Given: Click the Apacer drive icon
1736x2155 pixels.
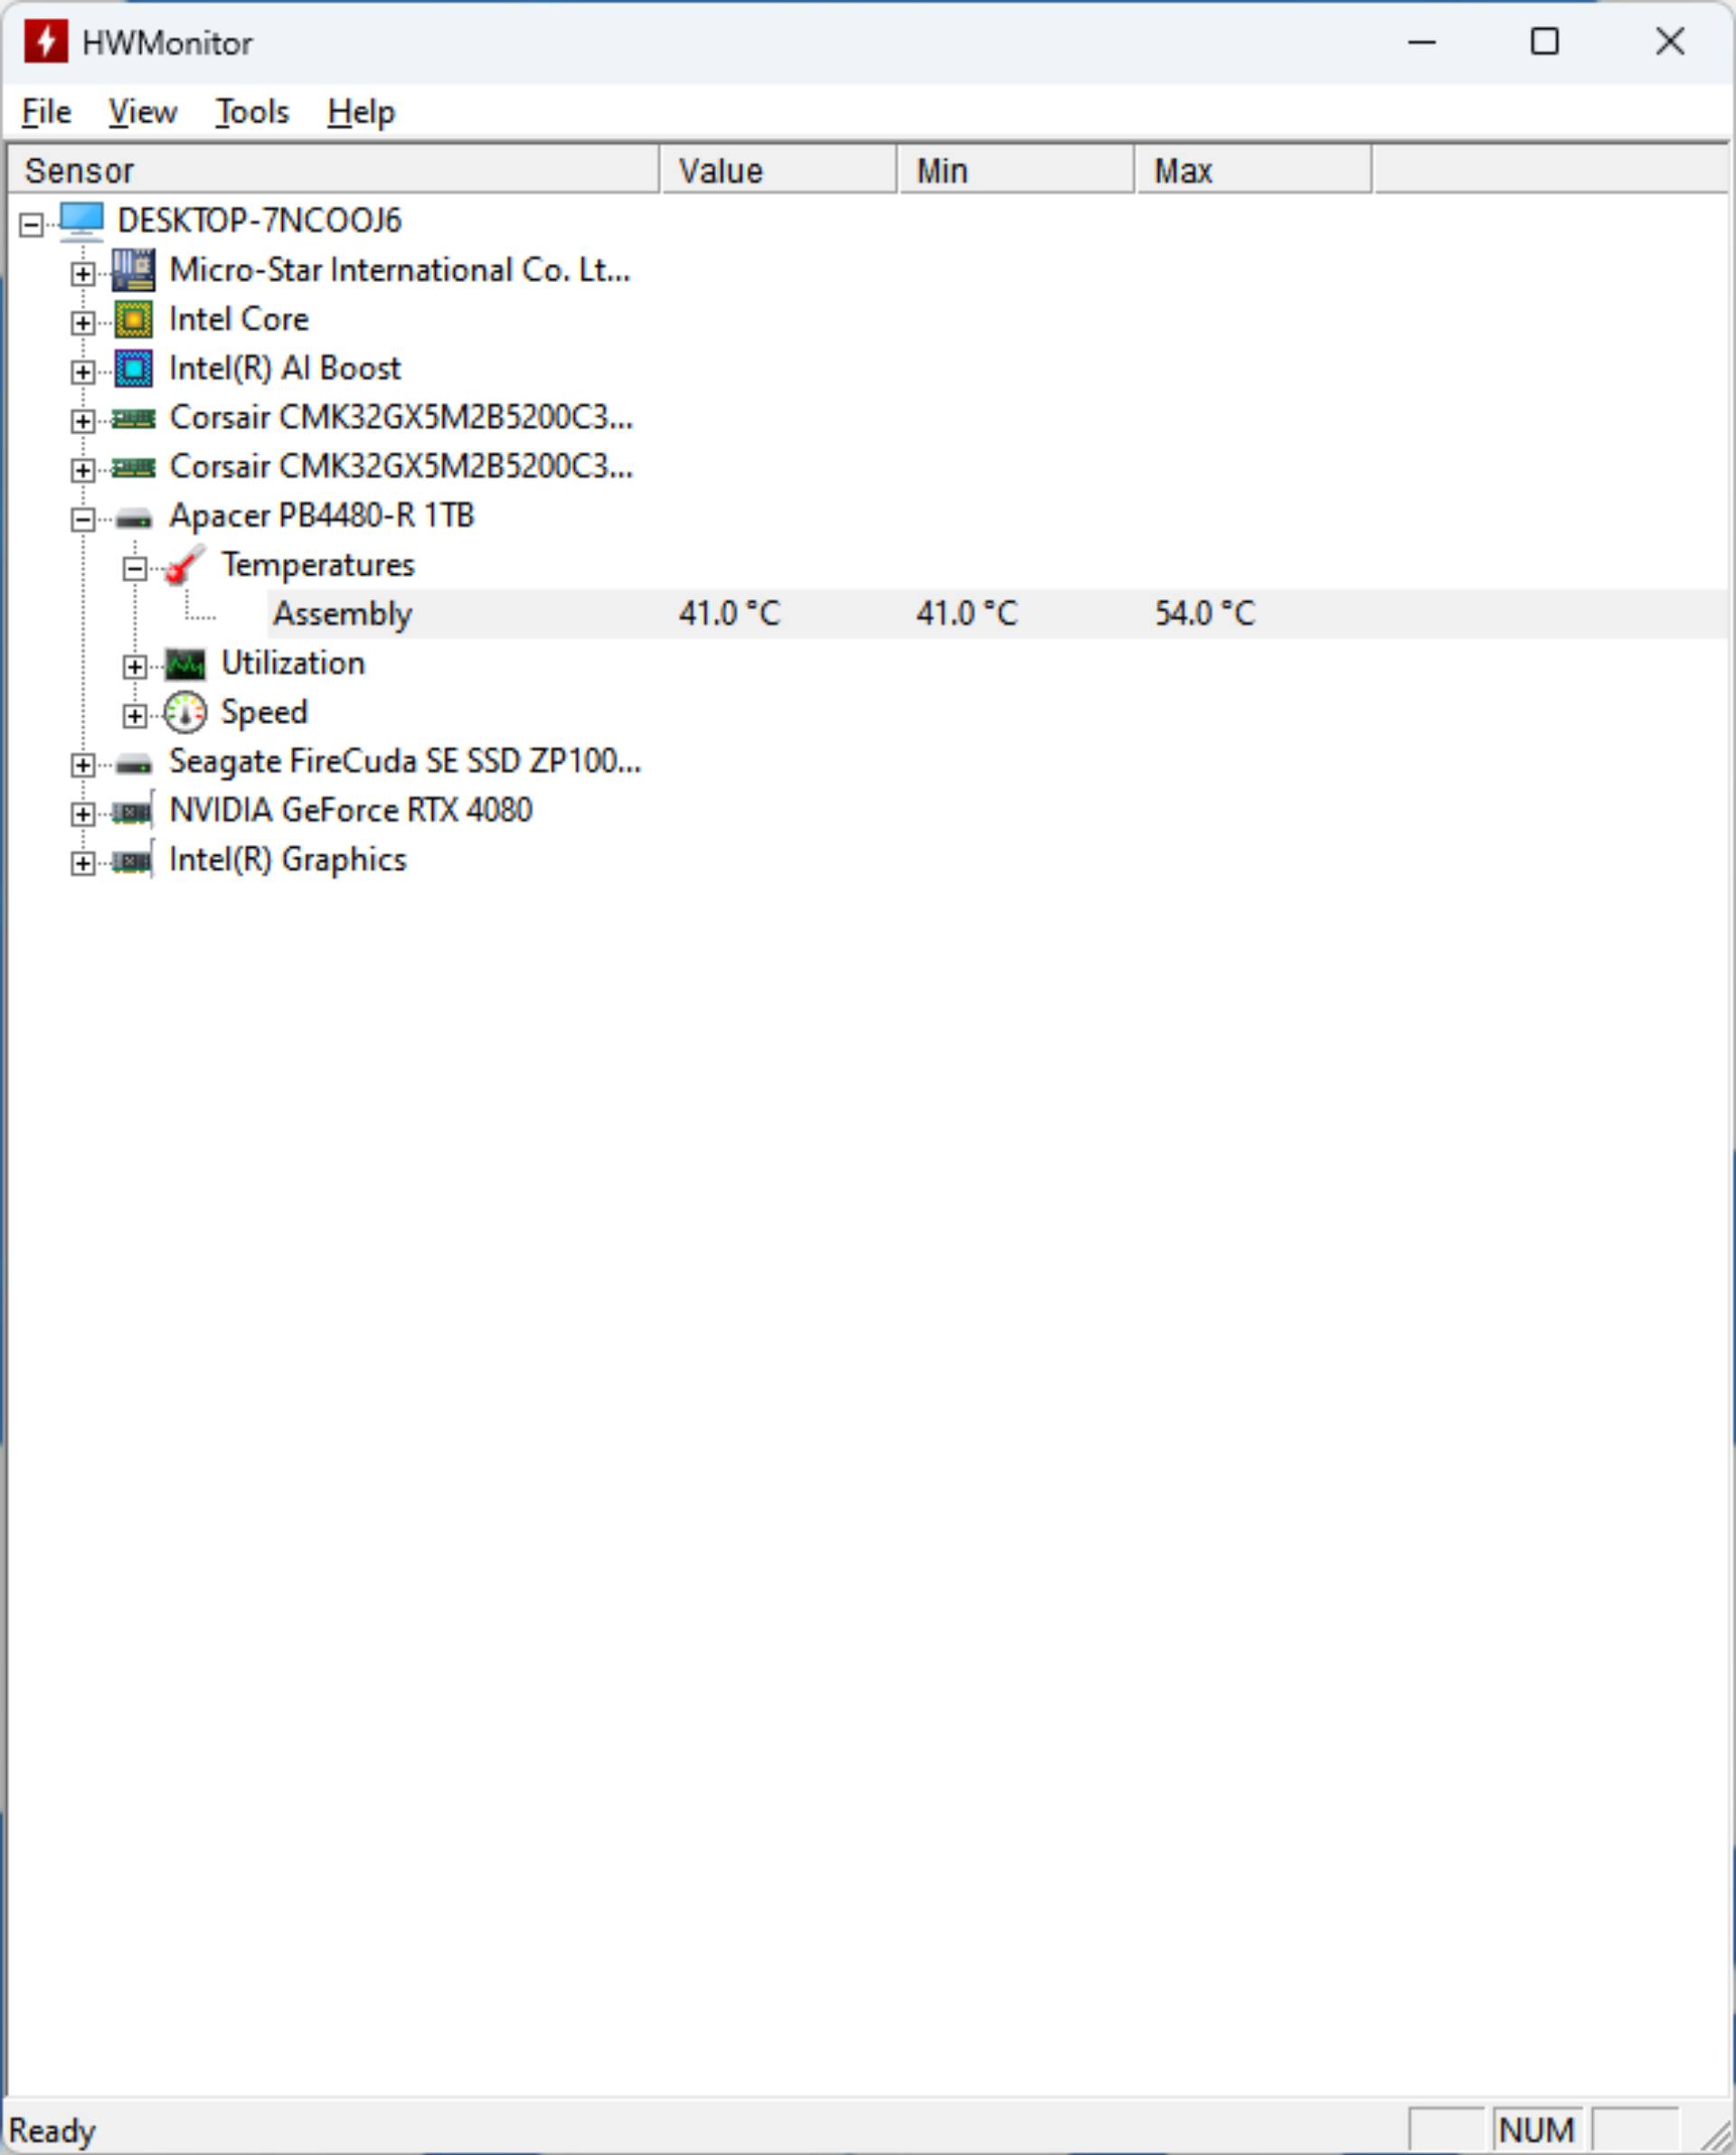Looking at the screenshot, I should 133,518.
